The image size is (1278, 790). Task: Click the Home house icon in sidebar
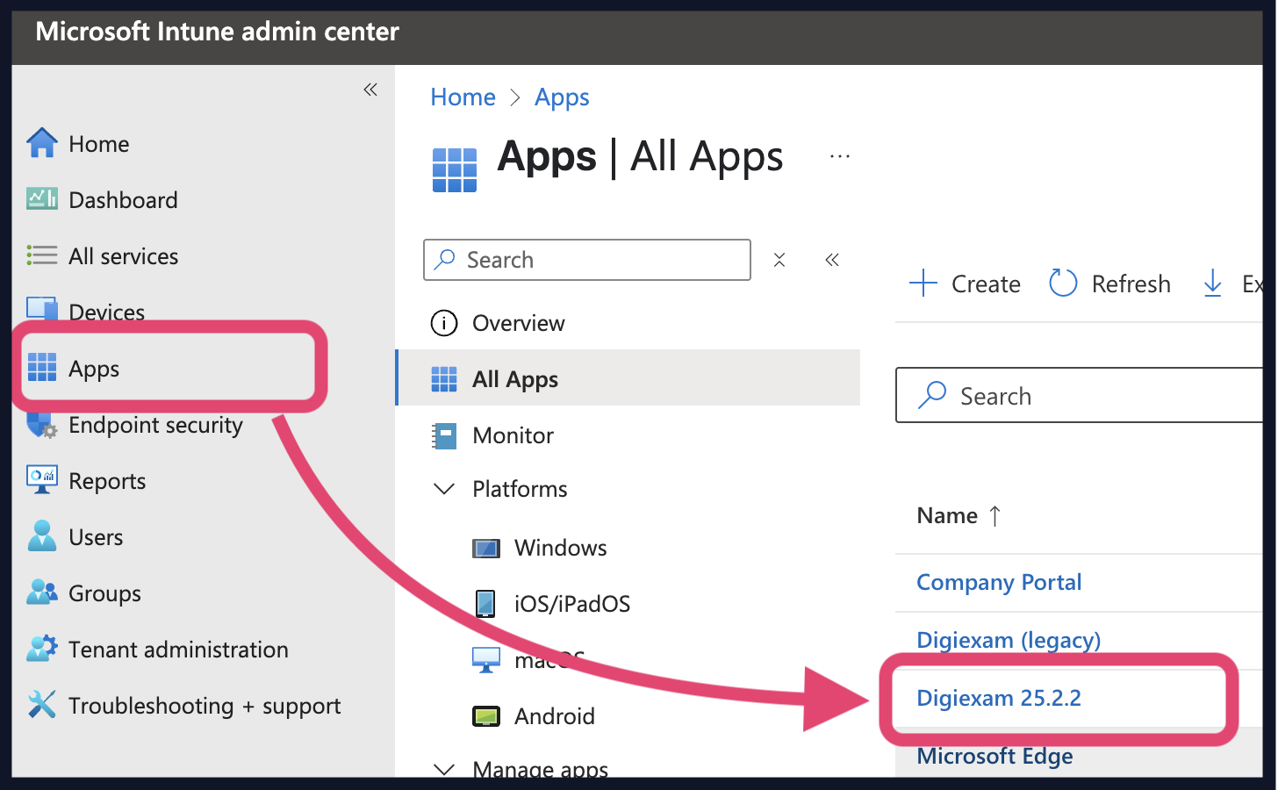(x=42, y=143)
